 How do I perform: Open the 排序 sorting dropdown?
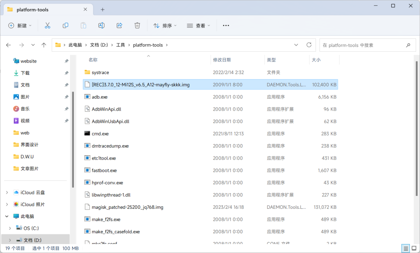165,25
